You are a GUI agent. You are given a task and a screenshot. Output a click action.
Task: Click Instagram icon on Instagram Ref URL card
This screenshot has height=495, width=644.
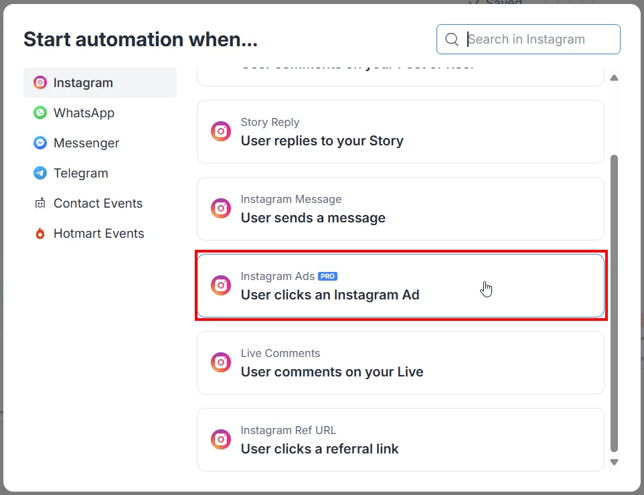221,439
